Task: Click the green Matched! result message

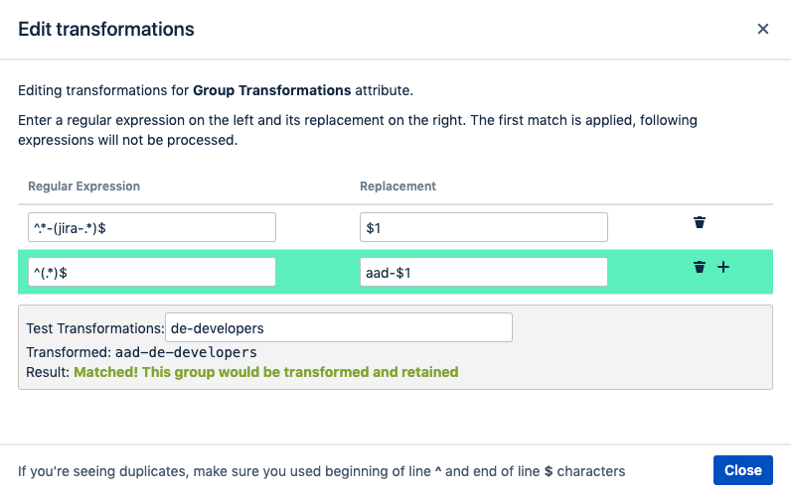Action: pos(266,372)
